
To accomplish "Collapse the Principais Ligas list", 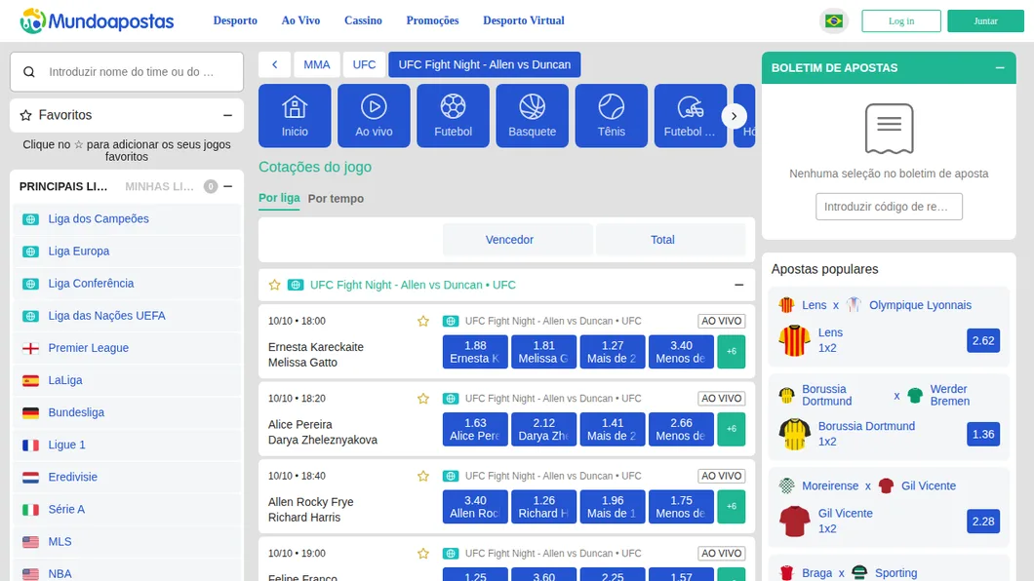I will (227, 186).
